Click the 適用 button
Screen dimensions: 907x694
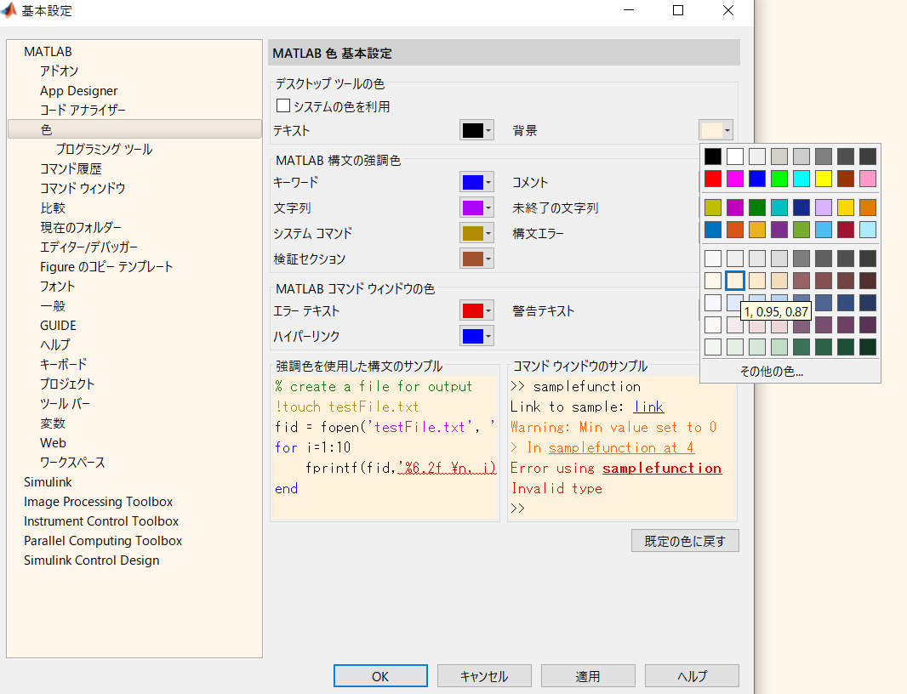[588, 676]
